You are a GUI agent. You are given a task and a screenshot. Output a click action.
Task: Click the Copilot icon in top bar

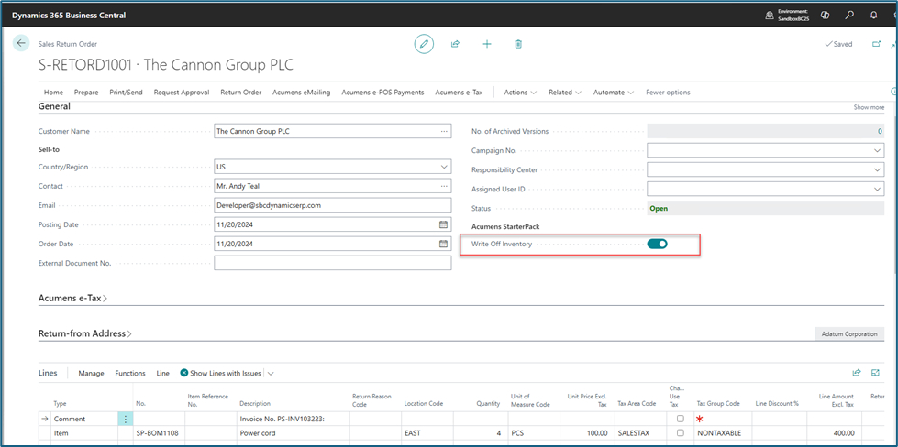tap(826, 16)
